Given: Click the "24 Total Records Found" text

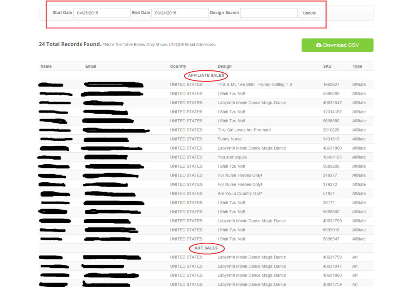Looking at the screenshot, I should (70, 44).
